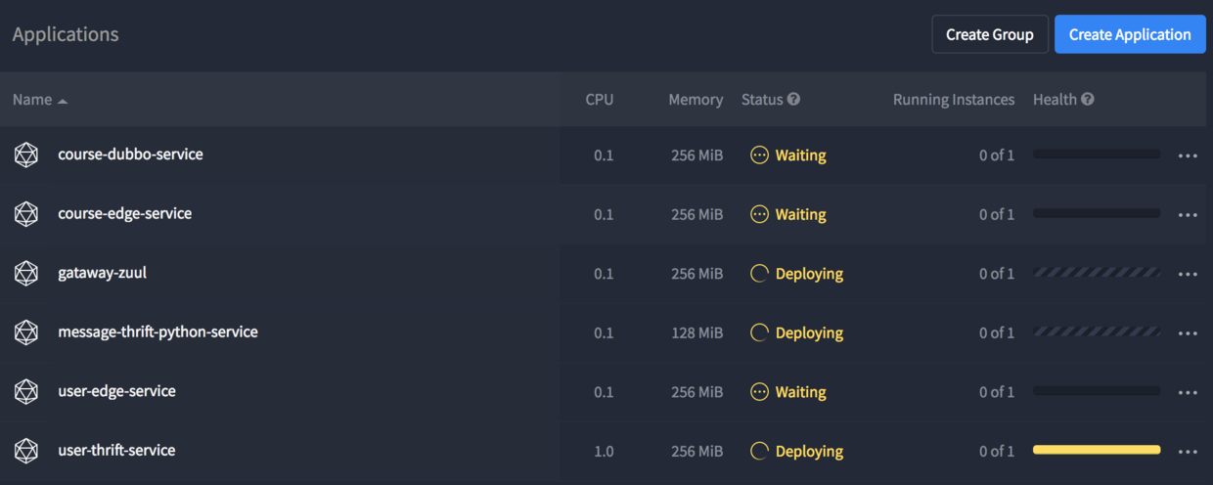Open actions menu for course-dubbo-service
This screenshot has width=1213, height=485.
click(1188, 155)
